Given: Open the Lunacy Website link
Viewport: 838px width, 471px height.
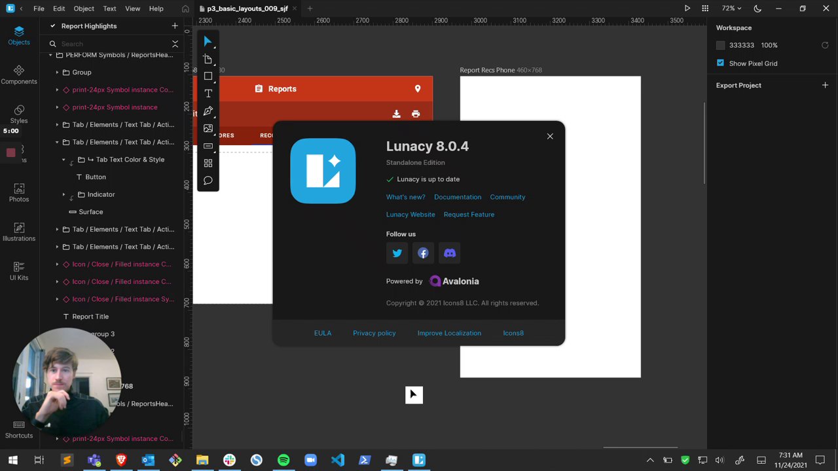Looking at the screenshot, I should tap(410, 215).
